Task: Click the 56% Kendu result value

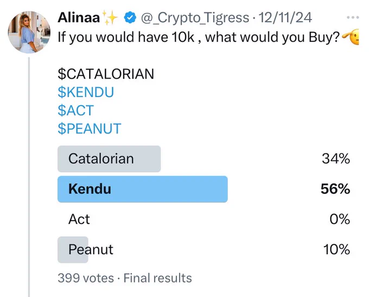Action: [x=335, y=189]
